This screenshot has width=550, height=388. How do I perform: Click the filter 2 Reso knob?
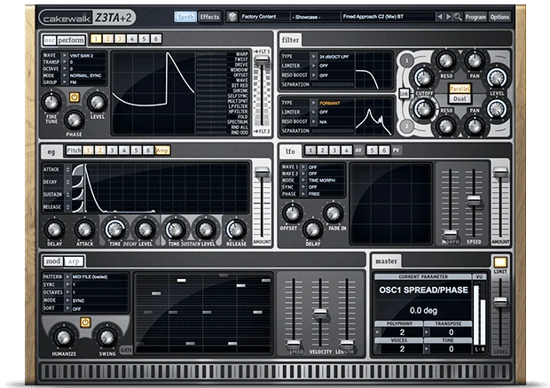tap(446, 126)
